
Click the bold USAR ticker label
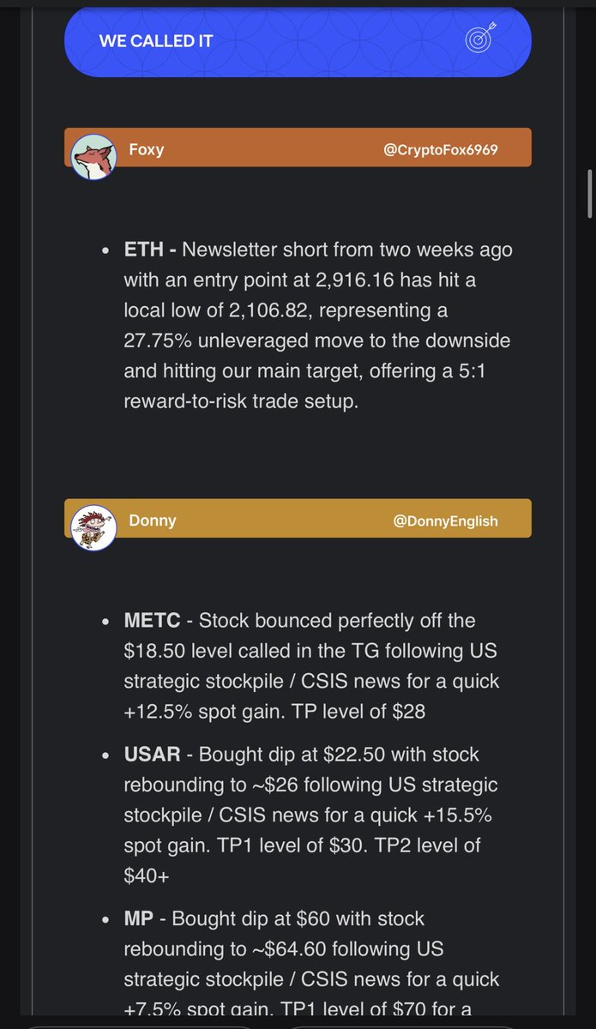pos(152,755)
